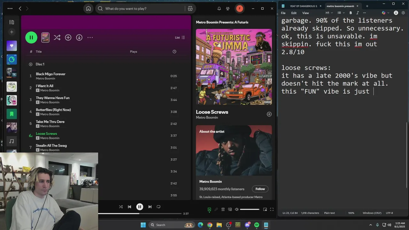Image resolution: width=409 pixels, height=230 pixels.
Task: Go forward in Spotify navigation
Action: pyautogui.click(x=27, y=9)
